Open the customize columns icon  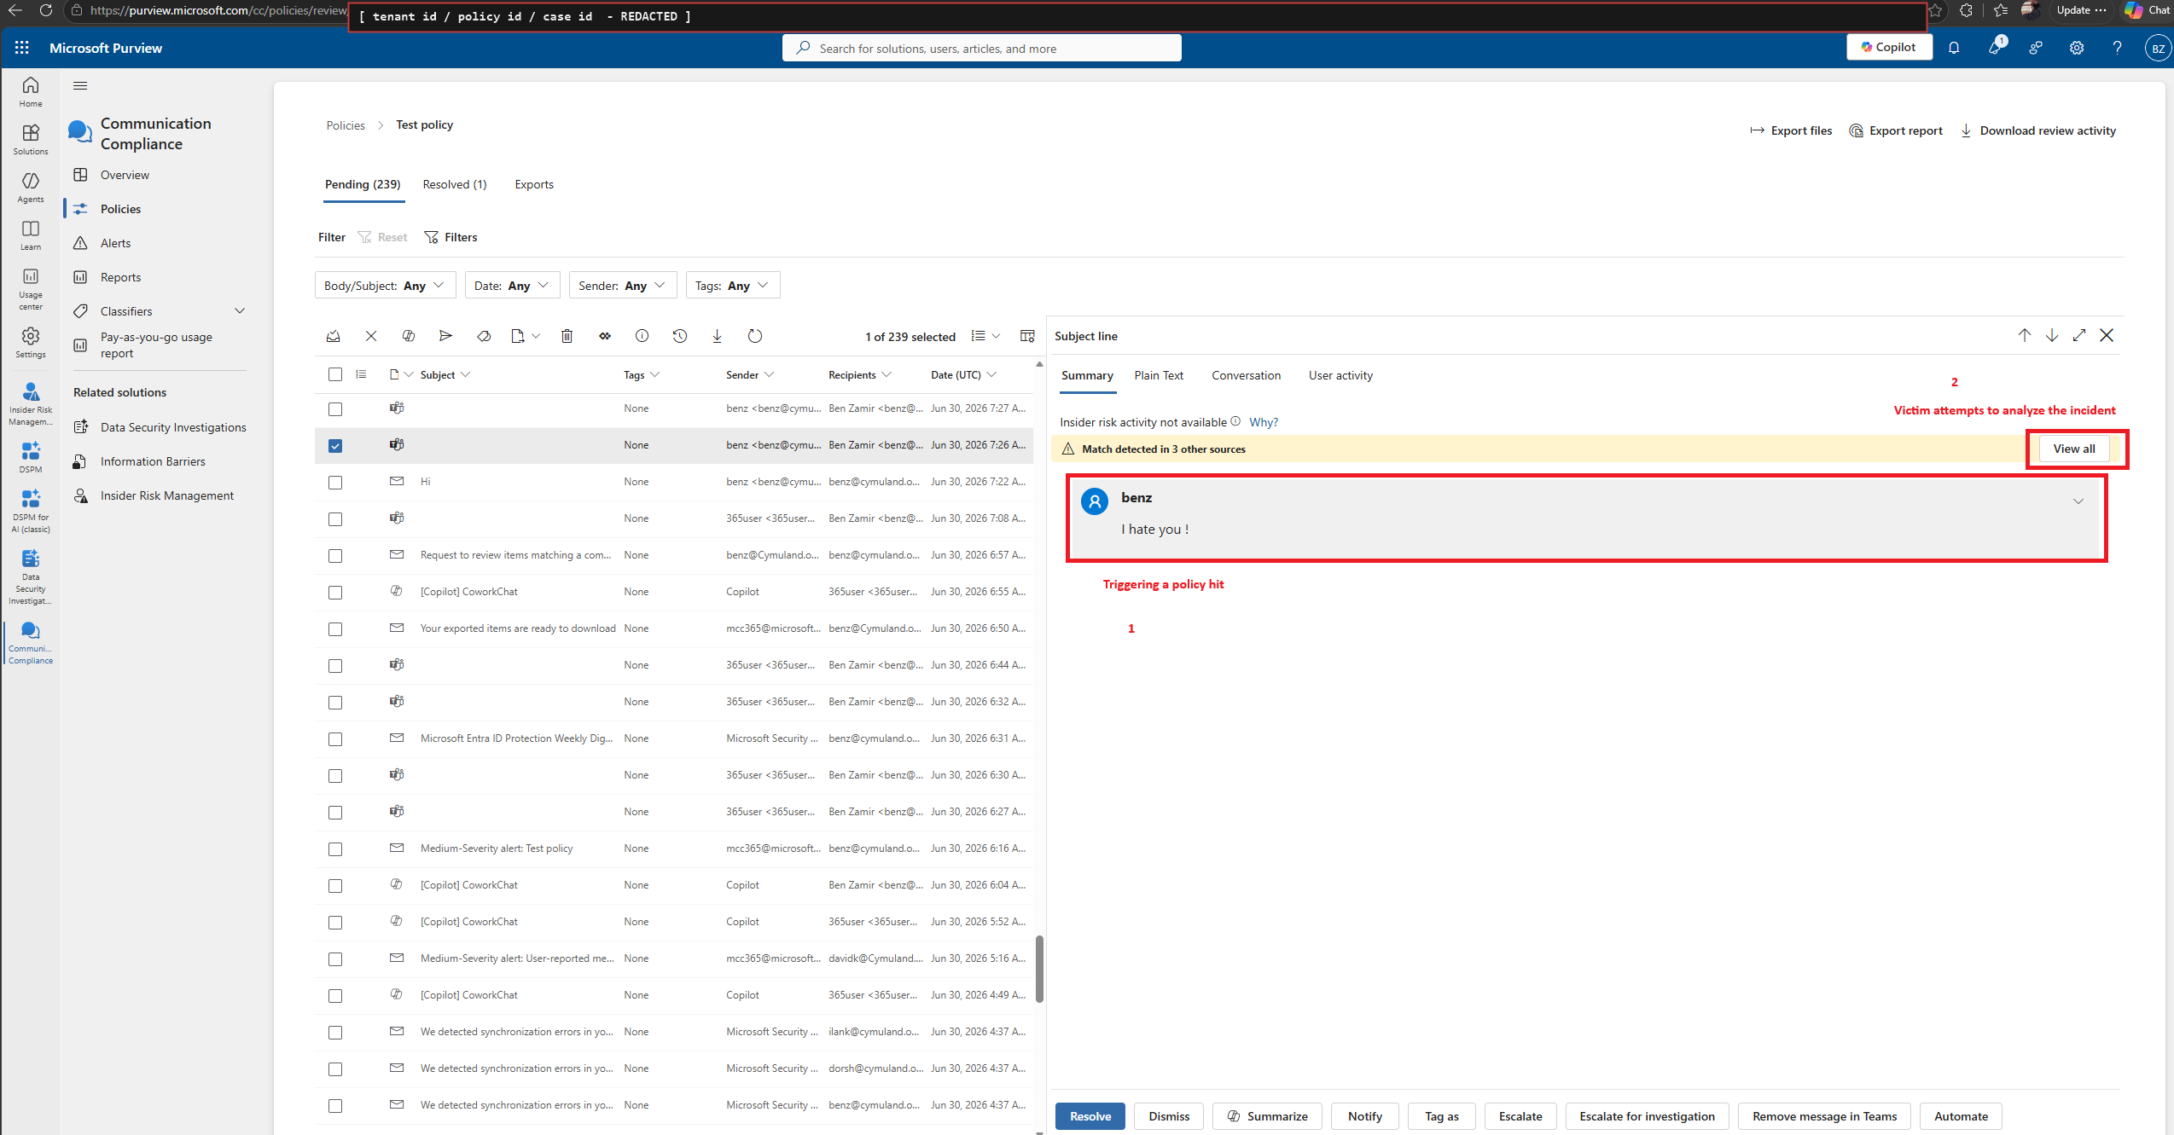pyautogui.click(x=1027, y=336)
